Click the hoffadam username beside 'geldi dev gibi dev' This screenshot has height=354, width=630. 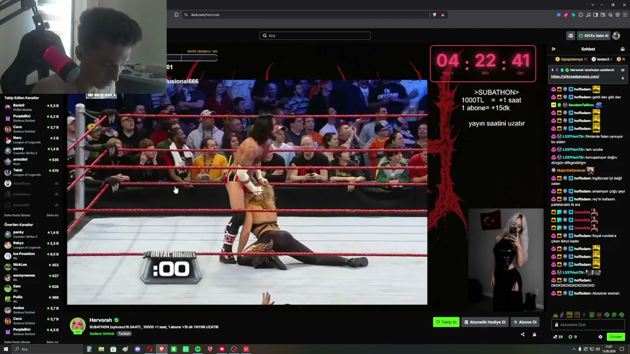tap(583, 97)
